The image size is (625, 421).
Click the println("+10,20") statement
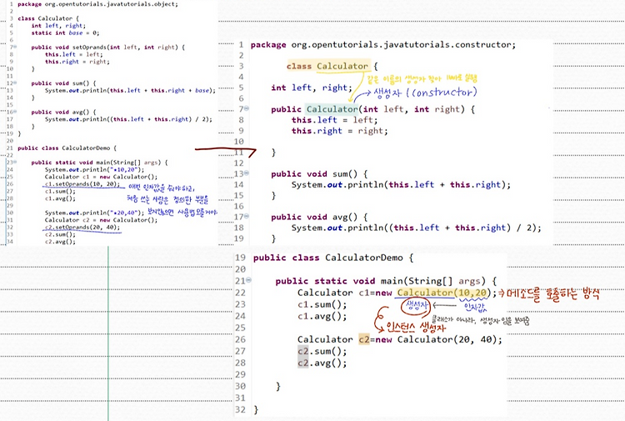(x=94, y=169)
